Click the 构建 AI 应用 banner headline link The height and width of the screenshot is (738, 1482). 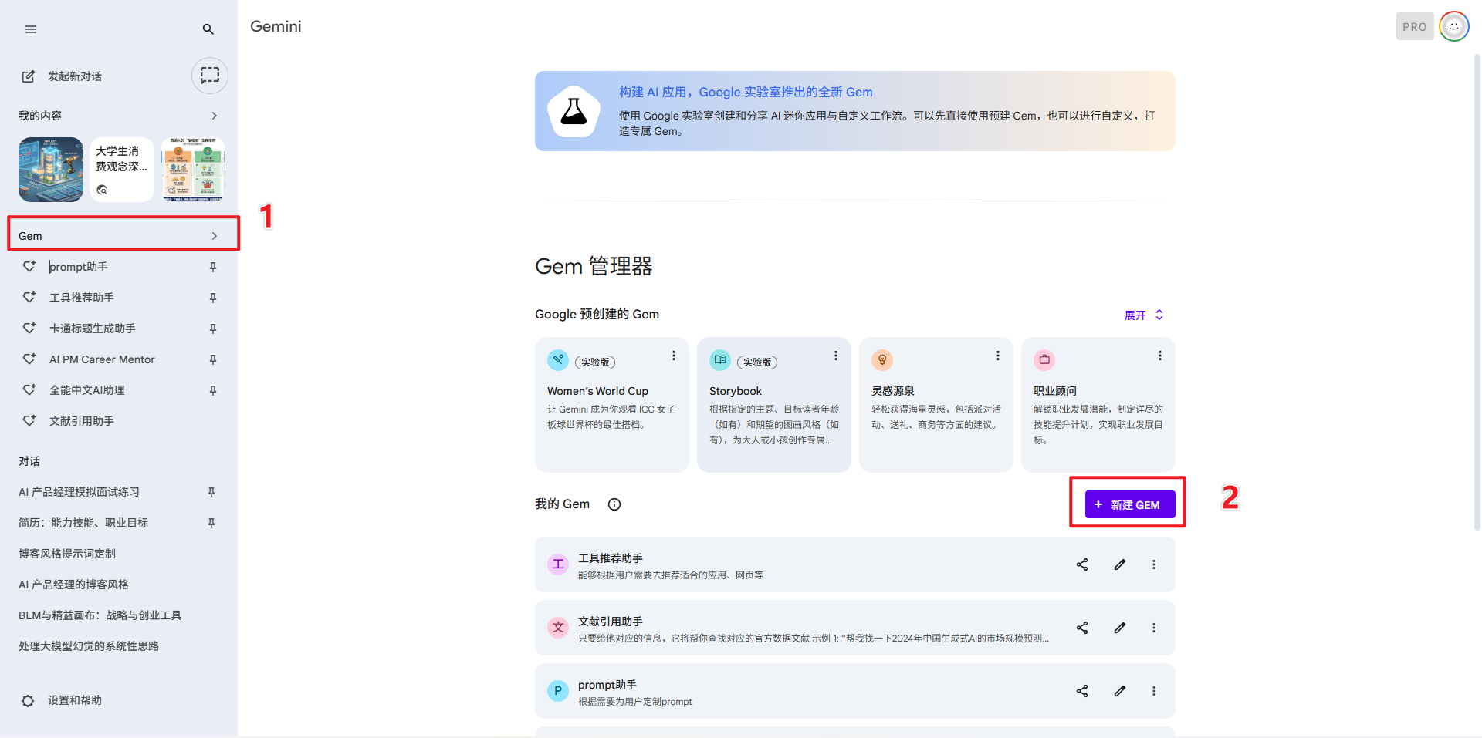point(746,92)
